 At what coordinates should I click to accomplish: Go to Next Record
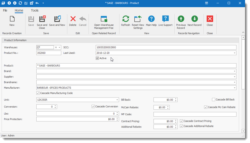[x=195, y=19]
